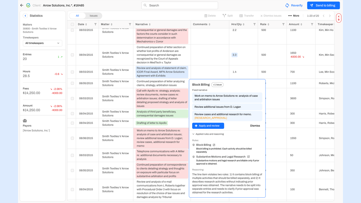Viewport: 361px width, 203px height.
Task: Open Block Billing rule external link icon
Action: point(214,145)
